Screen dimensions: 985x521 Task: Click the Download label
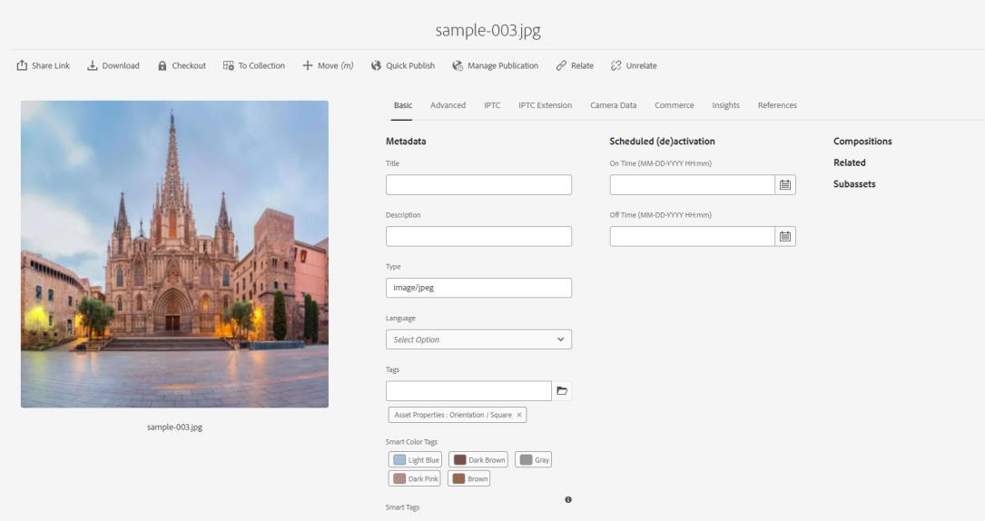pyautogui.click(x=121, y=65)
